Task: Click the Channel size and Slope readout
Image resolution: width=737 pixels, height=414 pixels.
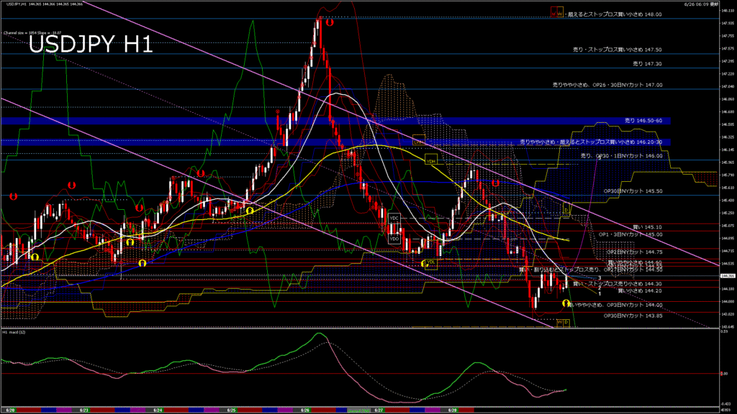Action: (32, 33)
